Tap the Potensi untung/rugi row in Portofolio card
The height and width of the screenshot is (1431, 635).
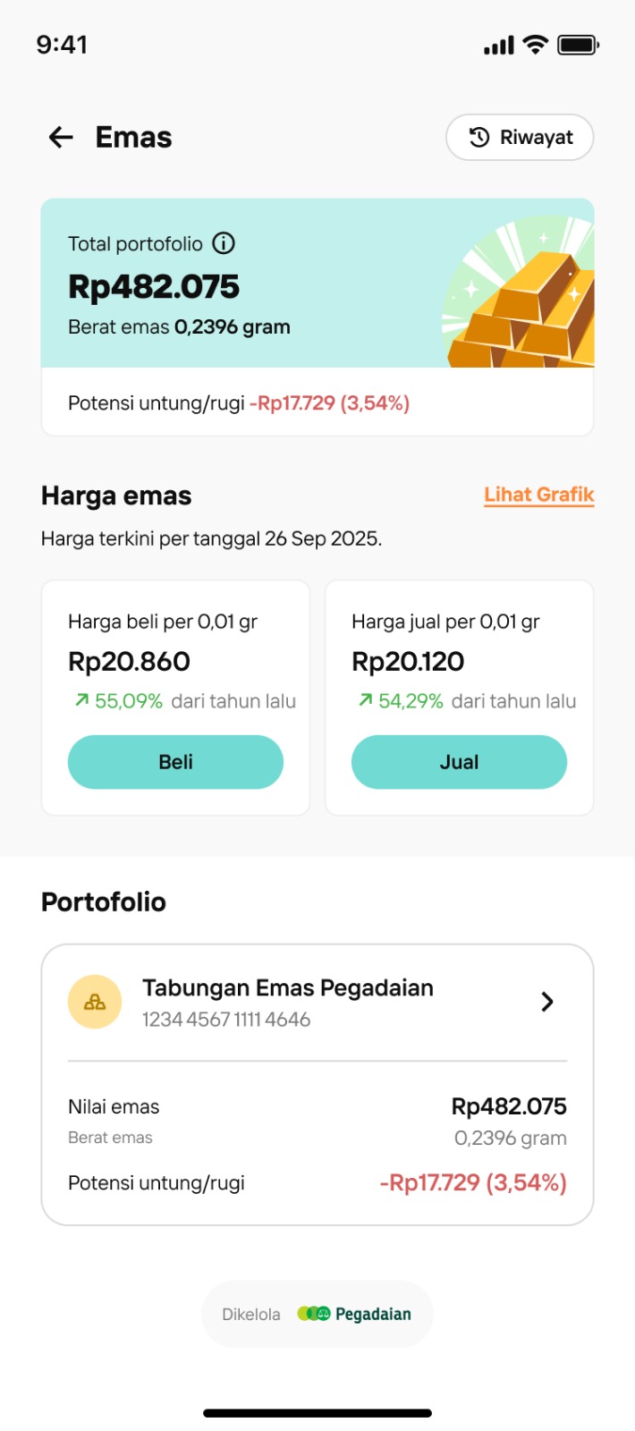click(317, 1182)
